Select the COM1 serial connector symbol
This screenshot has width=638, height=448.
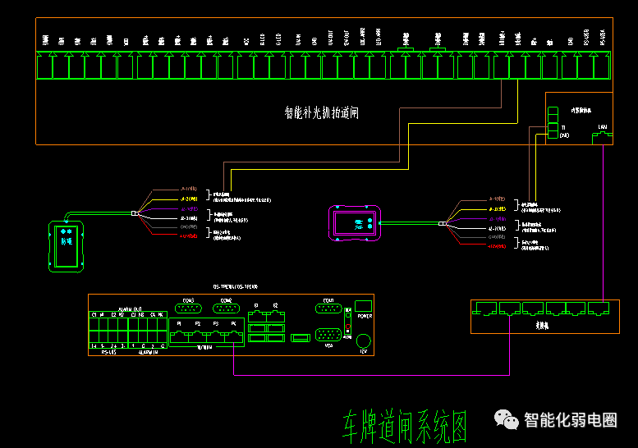point(328,309)
